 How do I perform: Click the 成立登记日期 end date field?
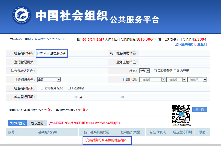click(102, 97)
